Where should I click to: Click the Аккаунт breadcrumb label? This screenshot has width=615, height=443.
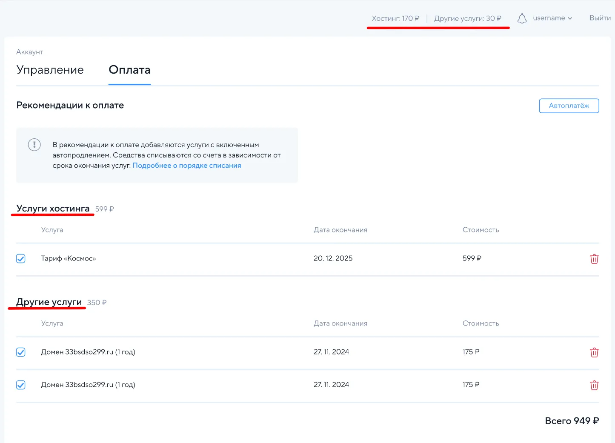click(30, 52)
